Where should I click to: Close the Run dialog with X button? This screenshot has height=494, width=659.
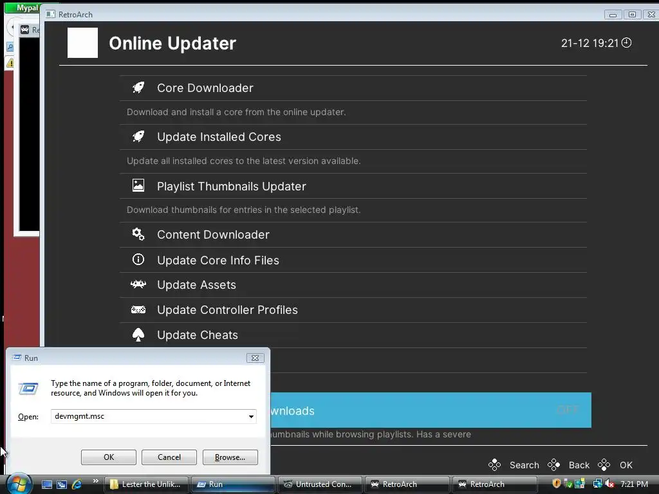click(x=255, y=358)
